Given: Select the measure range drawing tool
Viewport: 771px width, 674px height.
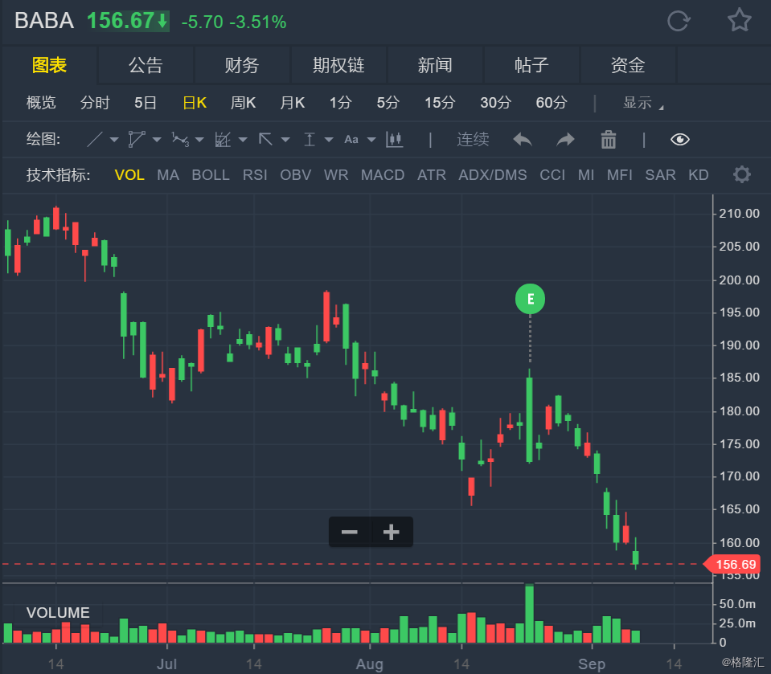Looking at the screenshot, I should point(310,140).
